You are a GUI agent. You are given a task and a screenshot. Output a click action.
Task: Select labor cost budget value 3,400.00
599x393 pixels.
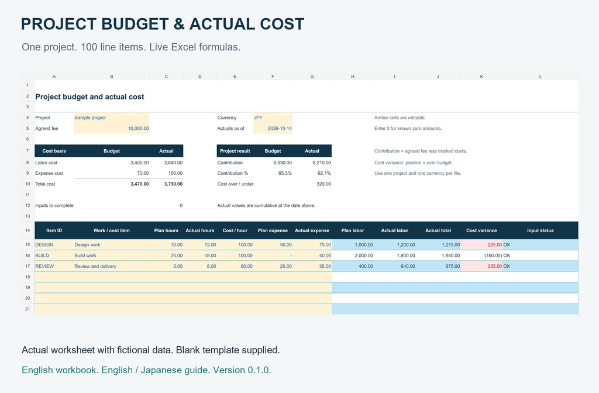(112, 163)
